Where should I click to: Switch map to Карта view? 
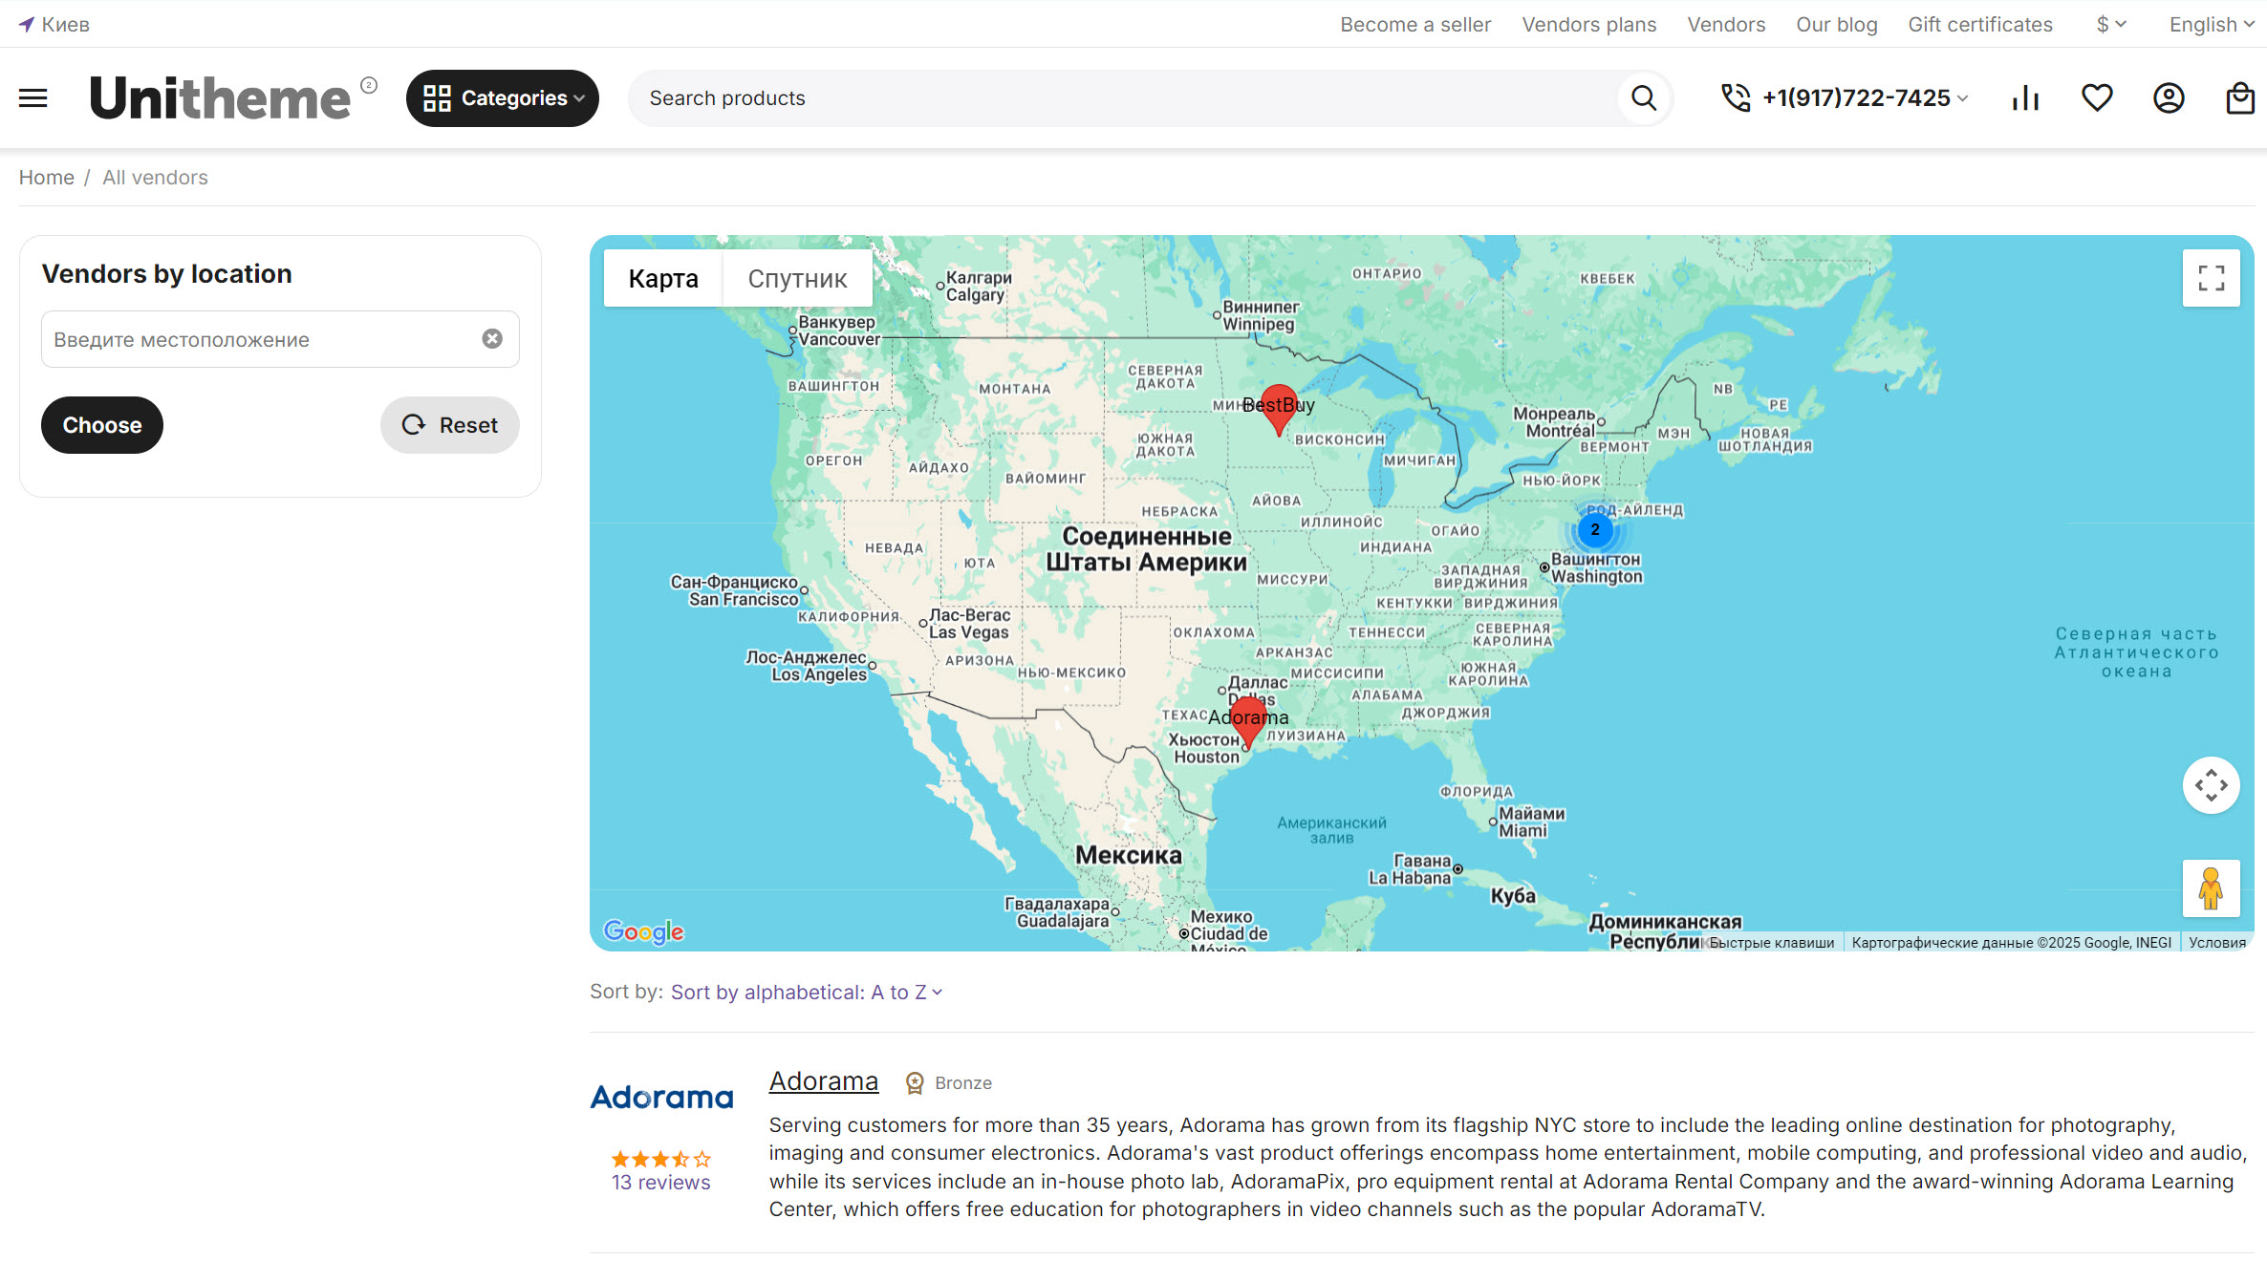[x=663, y=278]
